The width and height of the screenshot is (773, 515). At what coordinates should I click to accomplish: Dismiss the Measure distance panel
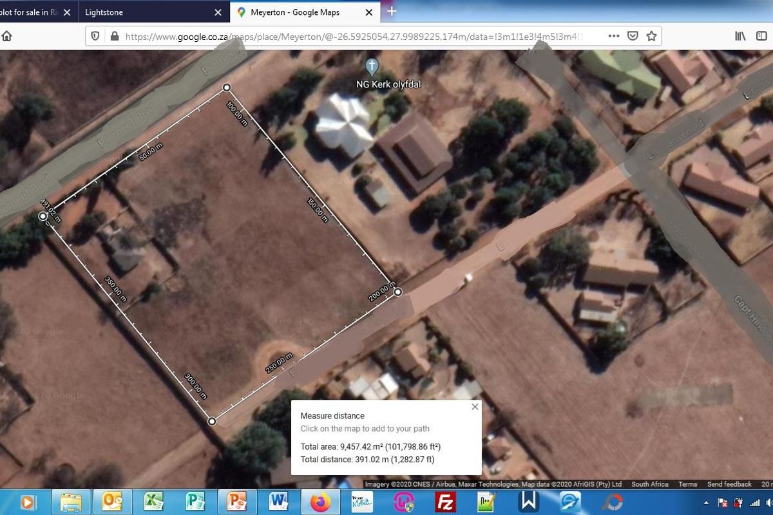tap(475, 406)
